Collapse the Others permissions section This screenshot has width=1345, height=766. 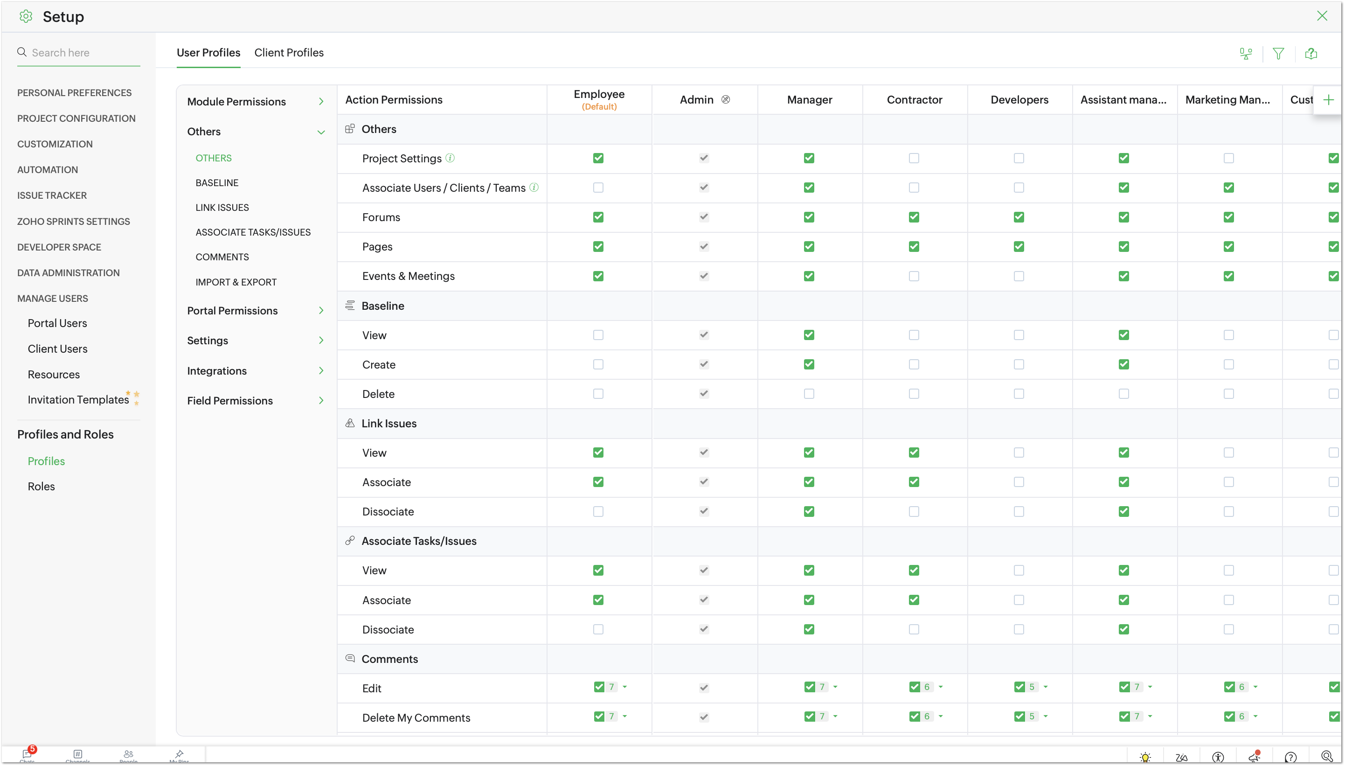(x=321, y=132)
